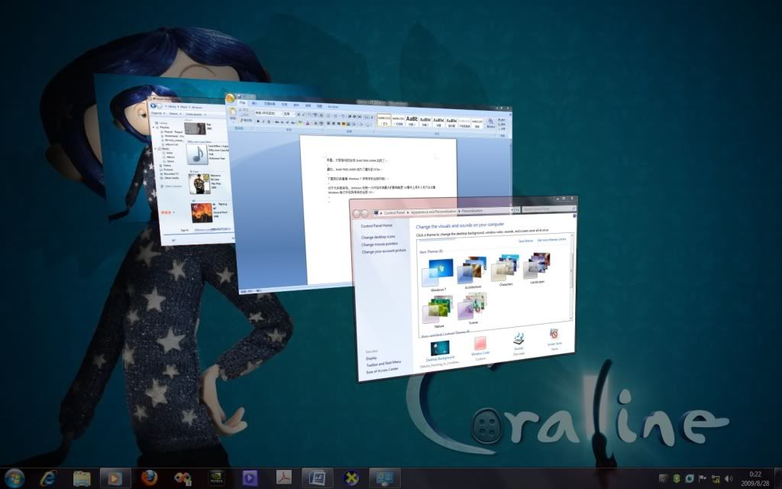Click the Window Color swatch
782x489 pixels.
point(480,345)
